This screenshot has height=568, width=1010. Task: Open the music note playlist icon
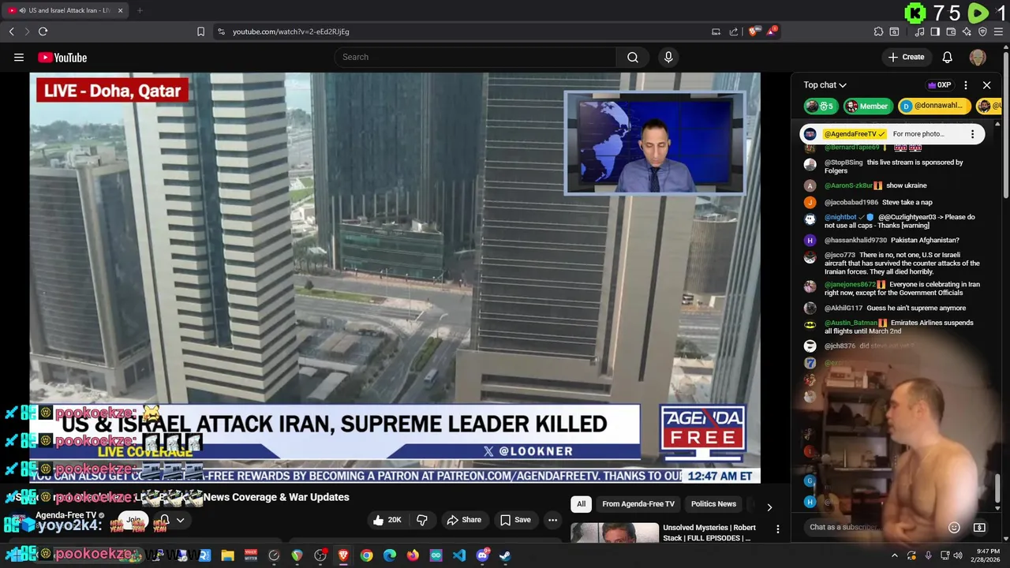[919, 32]
